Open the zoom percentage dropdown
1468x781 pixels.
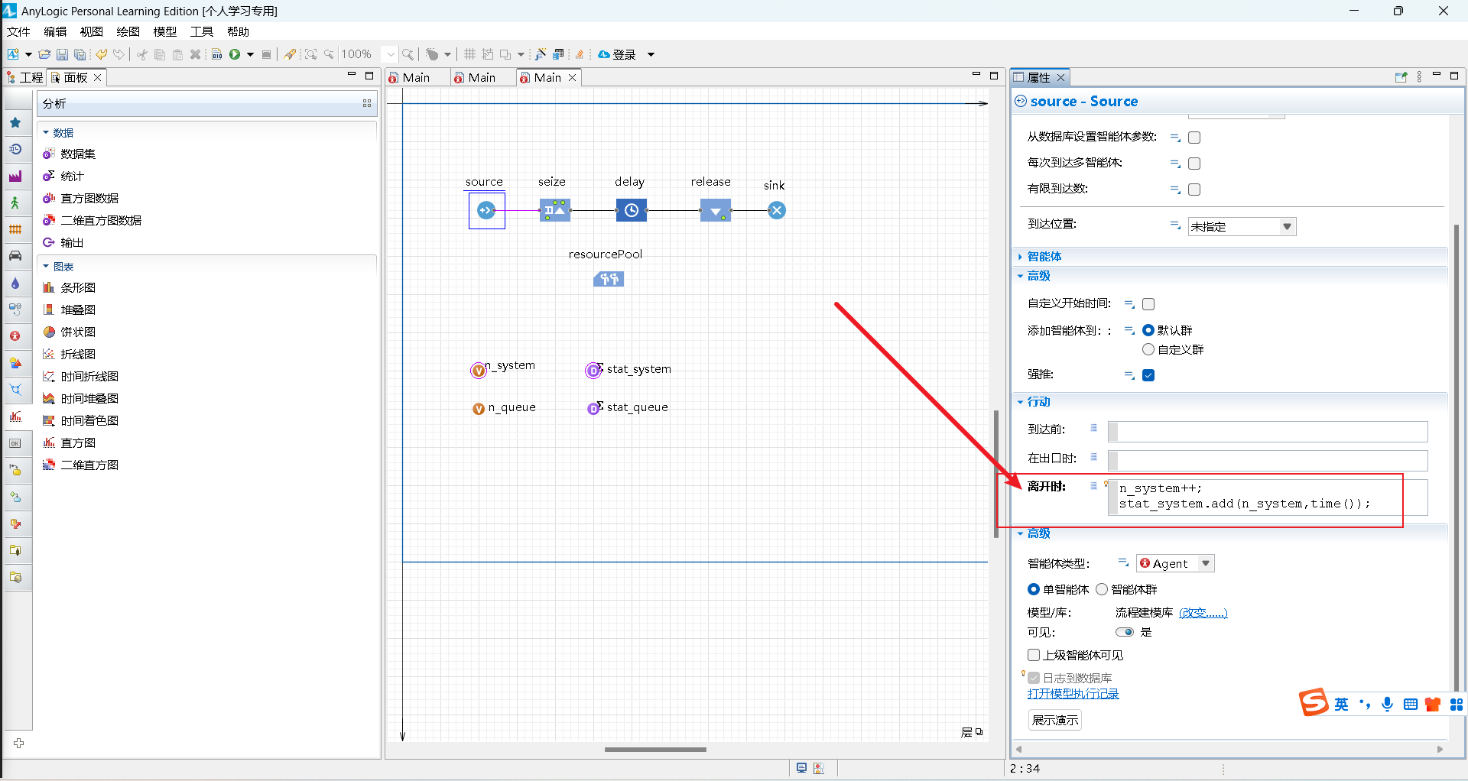pyautogui.click(x=390, y=54)
